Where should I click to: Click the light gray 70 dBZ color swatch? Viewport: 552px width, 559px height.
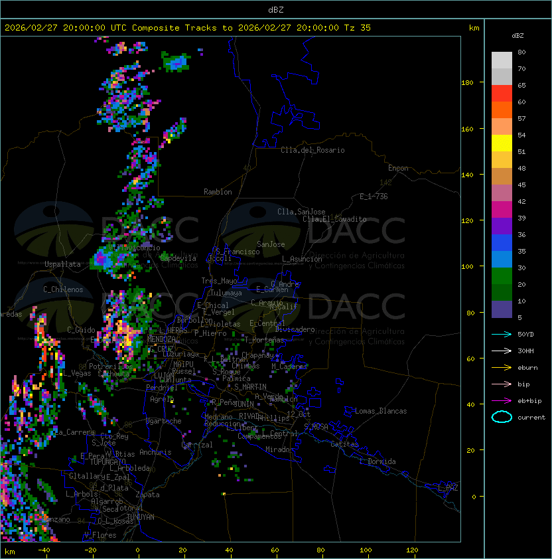point(502,60)
